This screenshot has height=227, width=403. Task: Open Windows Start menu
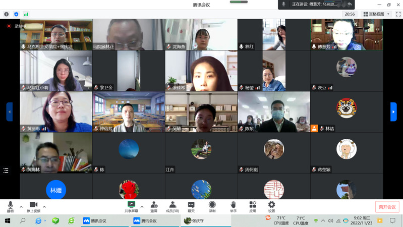[x=8, y=220]
